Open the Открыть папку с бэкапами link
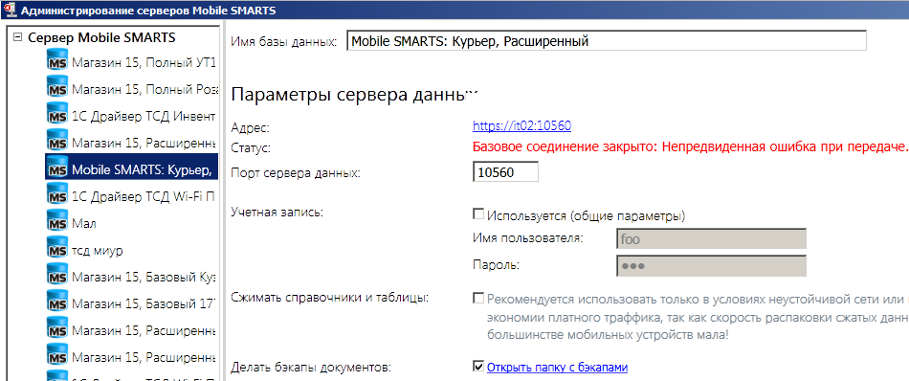 pos(557,367)
